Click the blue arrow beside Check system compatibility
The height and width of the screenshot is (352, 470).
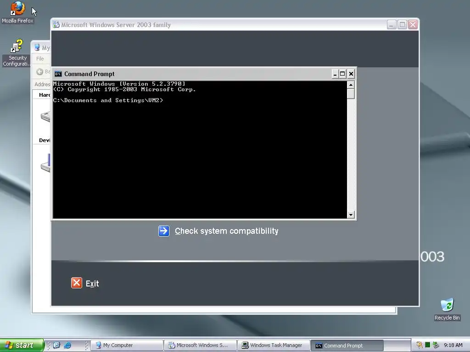coord(164,231)
